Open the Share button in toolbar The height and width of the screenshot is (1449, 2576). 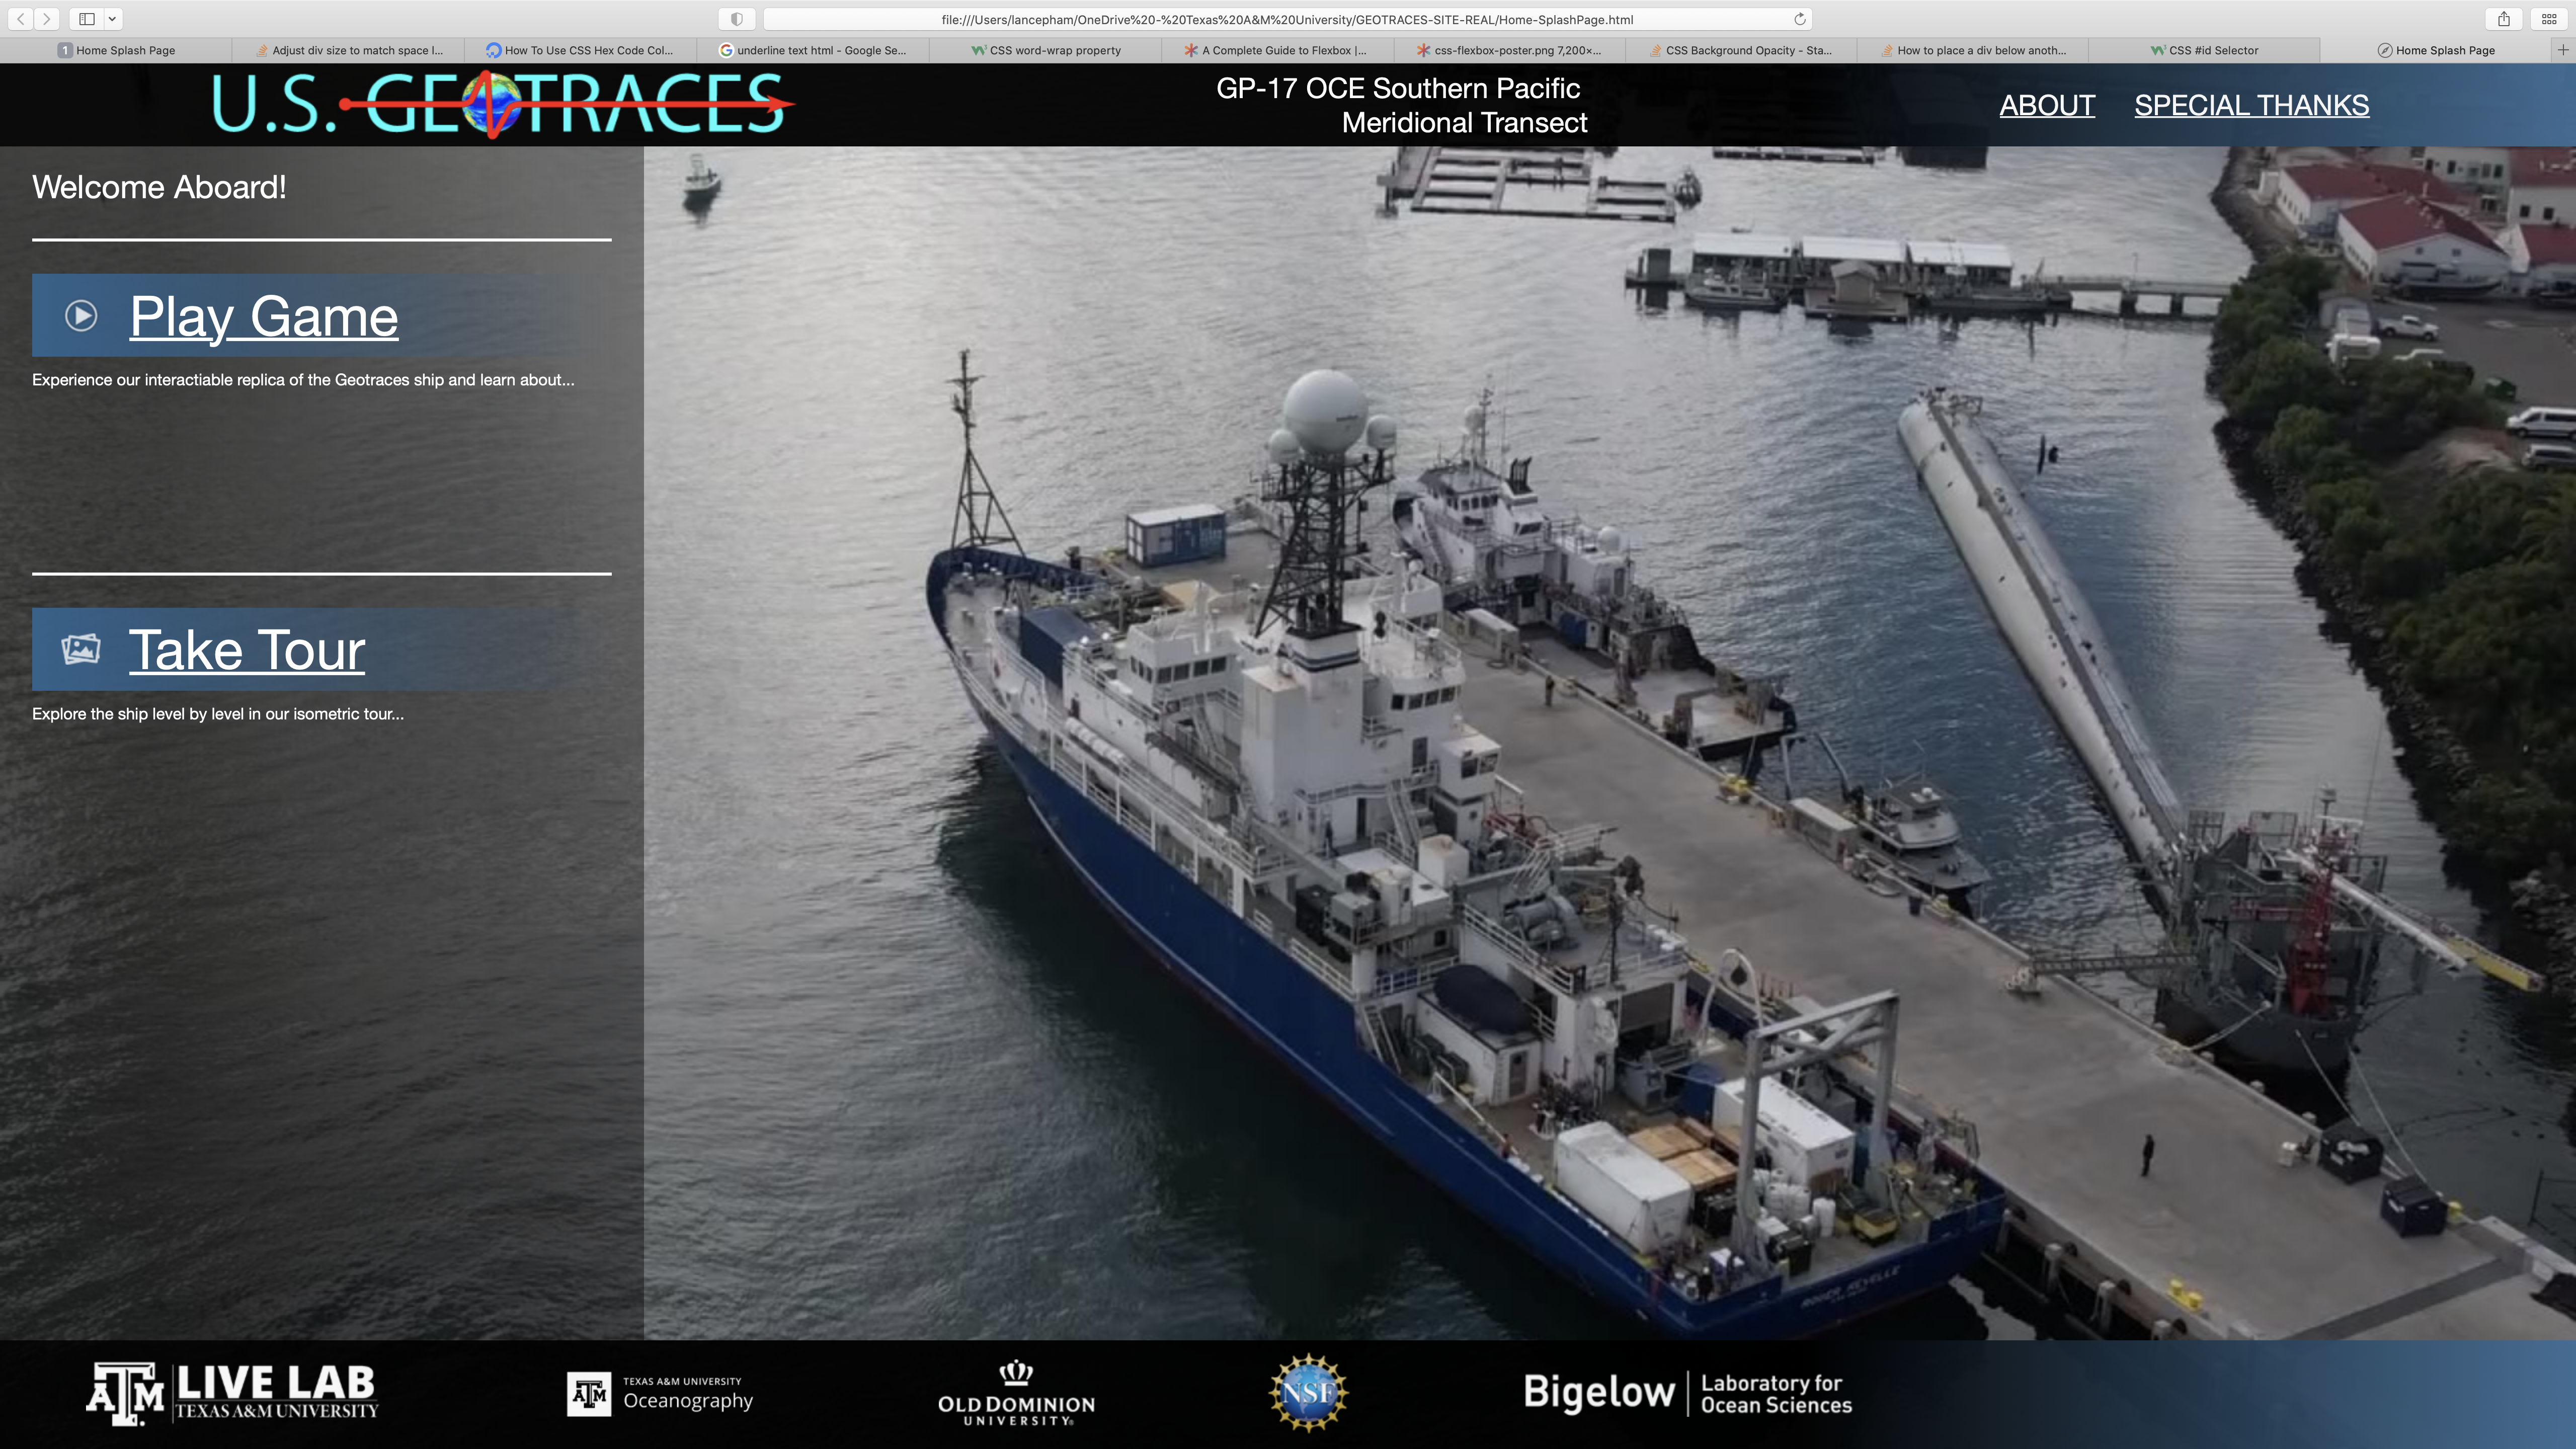(x=2504, y=19)
